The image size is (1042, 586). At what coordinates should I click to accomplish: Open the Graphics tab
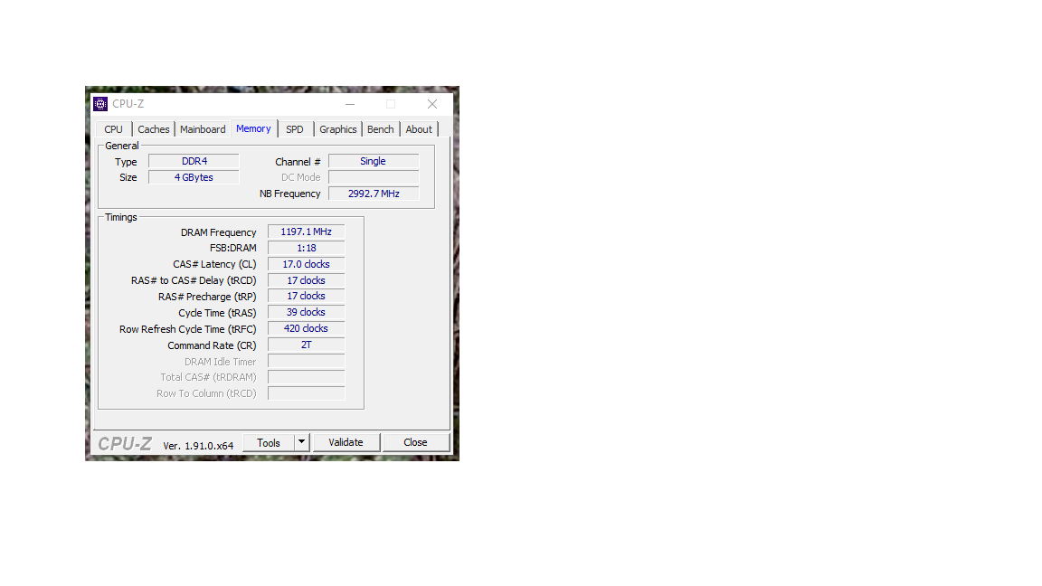pos(337,129)
